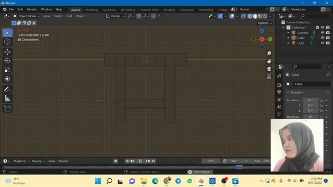Toggle X-ray view mode
The image size is (333, 187).
(244, 16)
